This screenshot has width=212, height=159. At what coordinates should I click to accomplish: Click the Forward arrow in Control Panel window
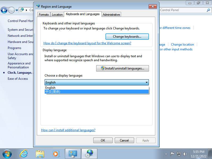(11, 10)
